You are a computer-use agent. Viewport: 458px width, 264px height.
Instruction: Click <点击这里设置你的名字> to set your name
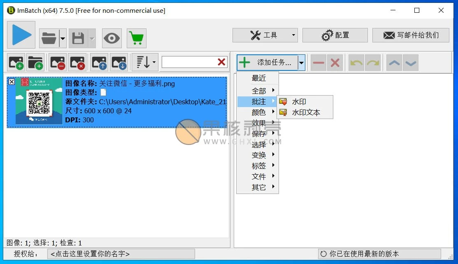point(121,254)
